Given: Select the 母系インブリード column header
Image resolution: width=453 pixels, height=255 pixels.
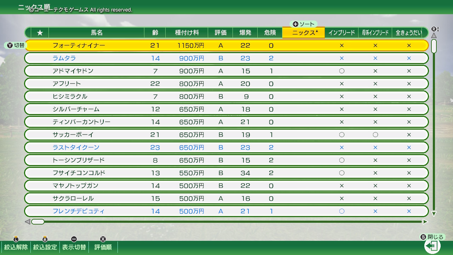Looking at the screenshot, I should [x=375, y=33].
